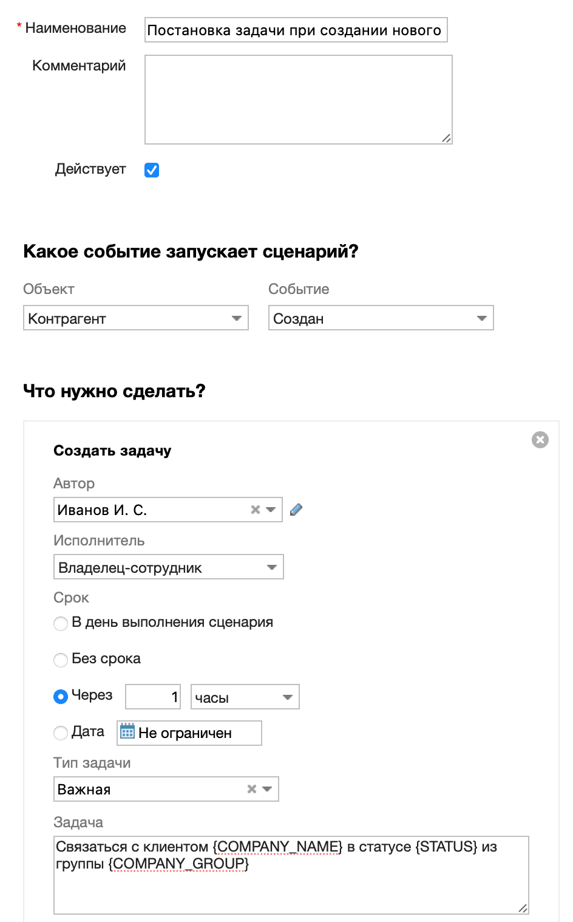Open the calendar picker beside Дата
The height and width of the screenshot is (922, 573).
(x=127, y=733)
